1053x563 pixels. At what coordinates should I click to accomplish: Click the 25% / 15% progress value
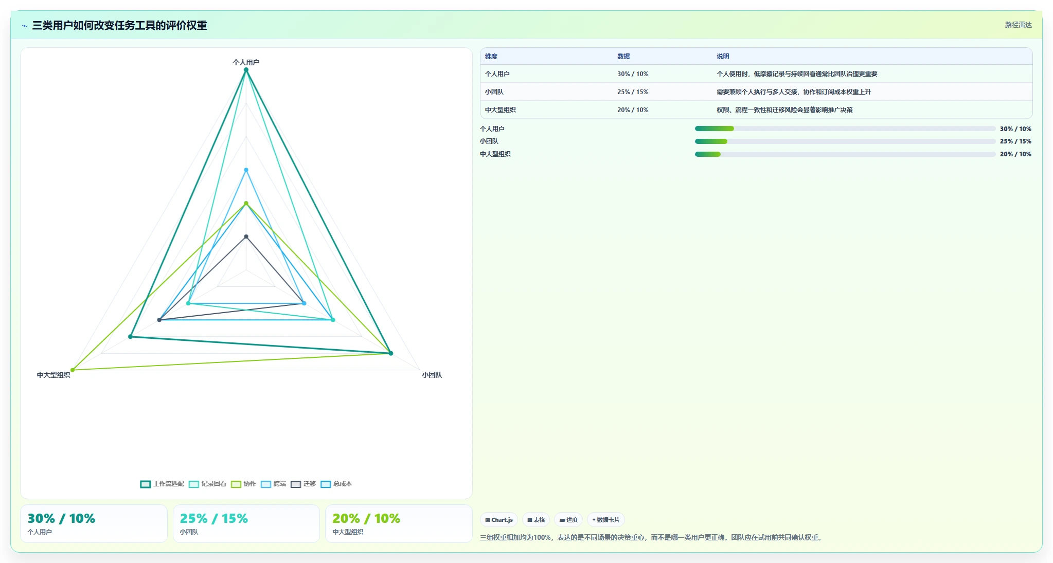[x=1015, y=141]
